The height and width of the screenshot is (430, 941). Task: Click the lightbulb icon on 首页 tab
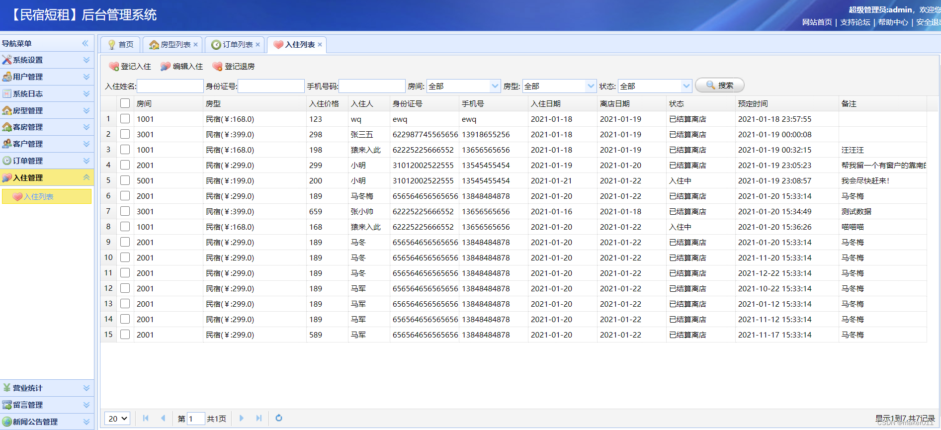click(112, 45)
